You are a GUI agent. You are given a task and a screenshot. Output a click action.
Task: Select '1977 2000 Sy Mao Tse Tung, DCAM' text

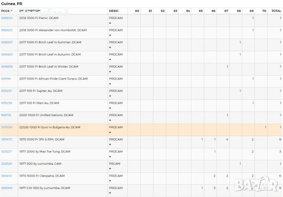(x=45, y=152)
